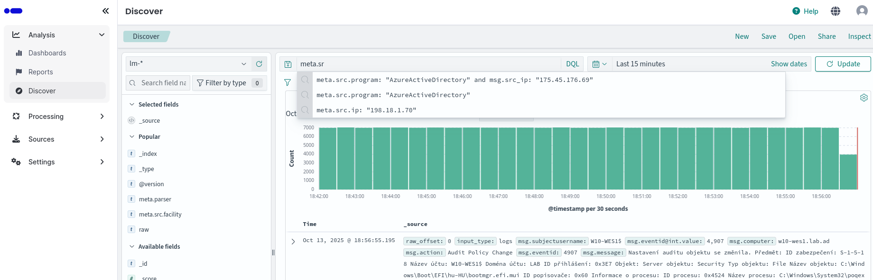Open the lm-* index pattern dropdown

[x=188, y=64]
